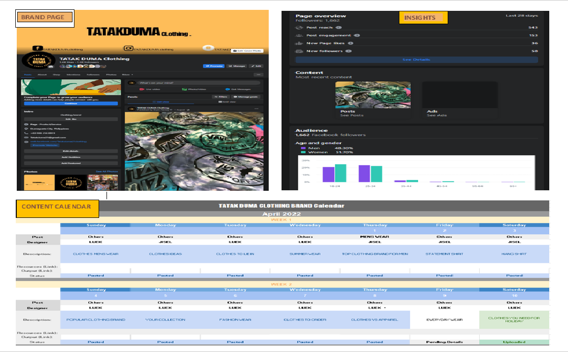Select the Pending Details status cell
Screen dimensions: 568x352
[x=444, y=342]
